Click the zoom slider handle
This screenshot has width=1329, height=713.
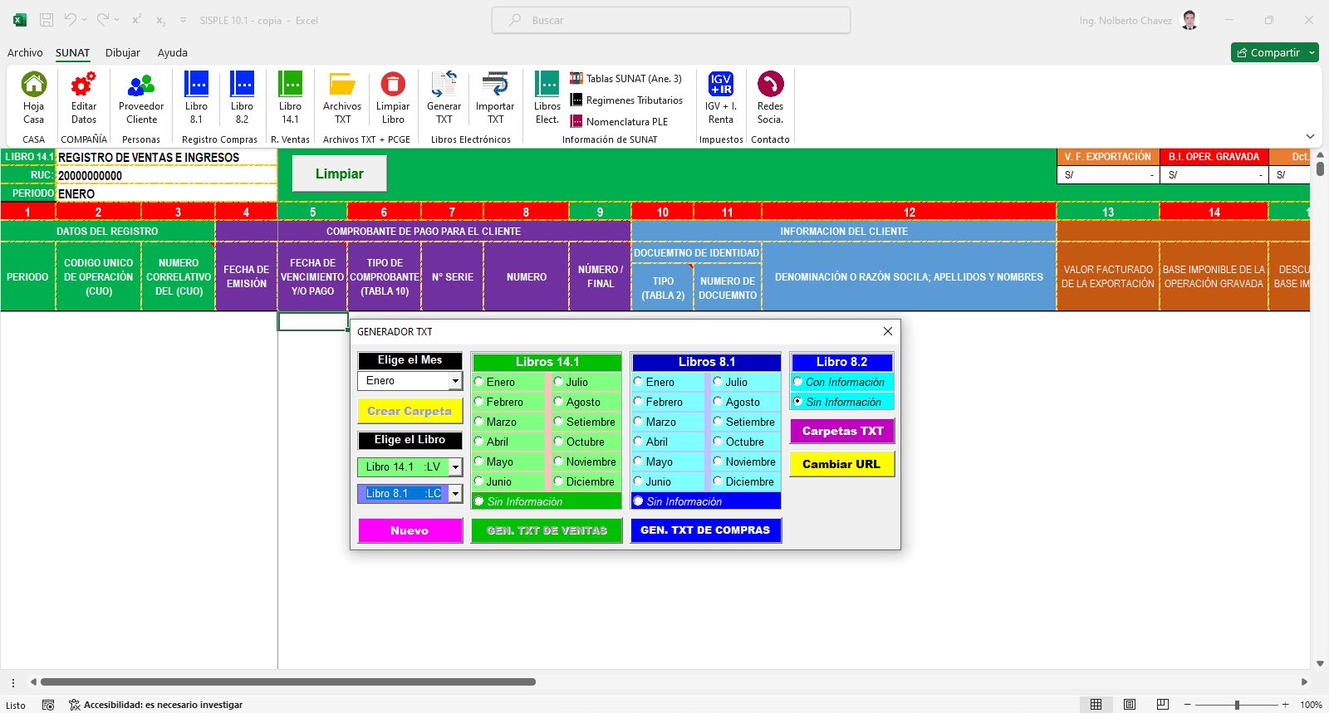point(1237,705)
